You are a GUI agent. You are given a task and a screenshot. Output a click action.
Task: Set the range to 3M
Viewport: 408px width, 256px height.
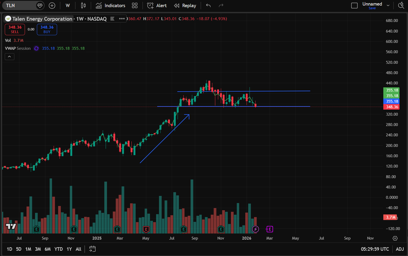coord(38,249)
